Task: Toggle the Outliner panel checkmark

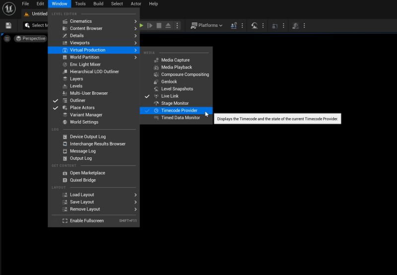Action: [56, 101]
